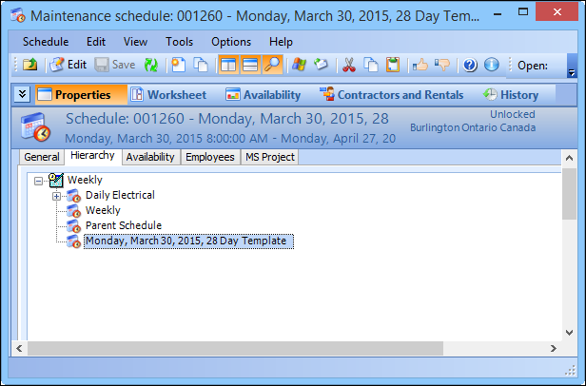Select the General tab
586x386 pixels.
[42, 157]
